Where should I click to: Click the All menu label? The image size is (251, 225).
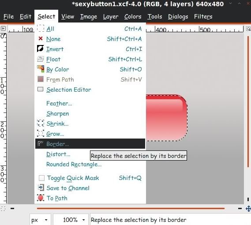(x=50, y=29)
